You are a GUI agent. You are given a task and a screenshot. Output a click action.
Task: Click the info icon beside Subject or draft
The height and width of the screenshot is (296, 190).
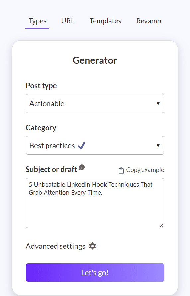click(x=82, y=167)
